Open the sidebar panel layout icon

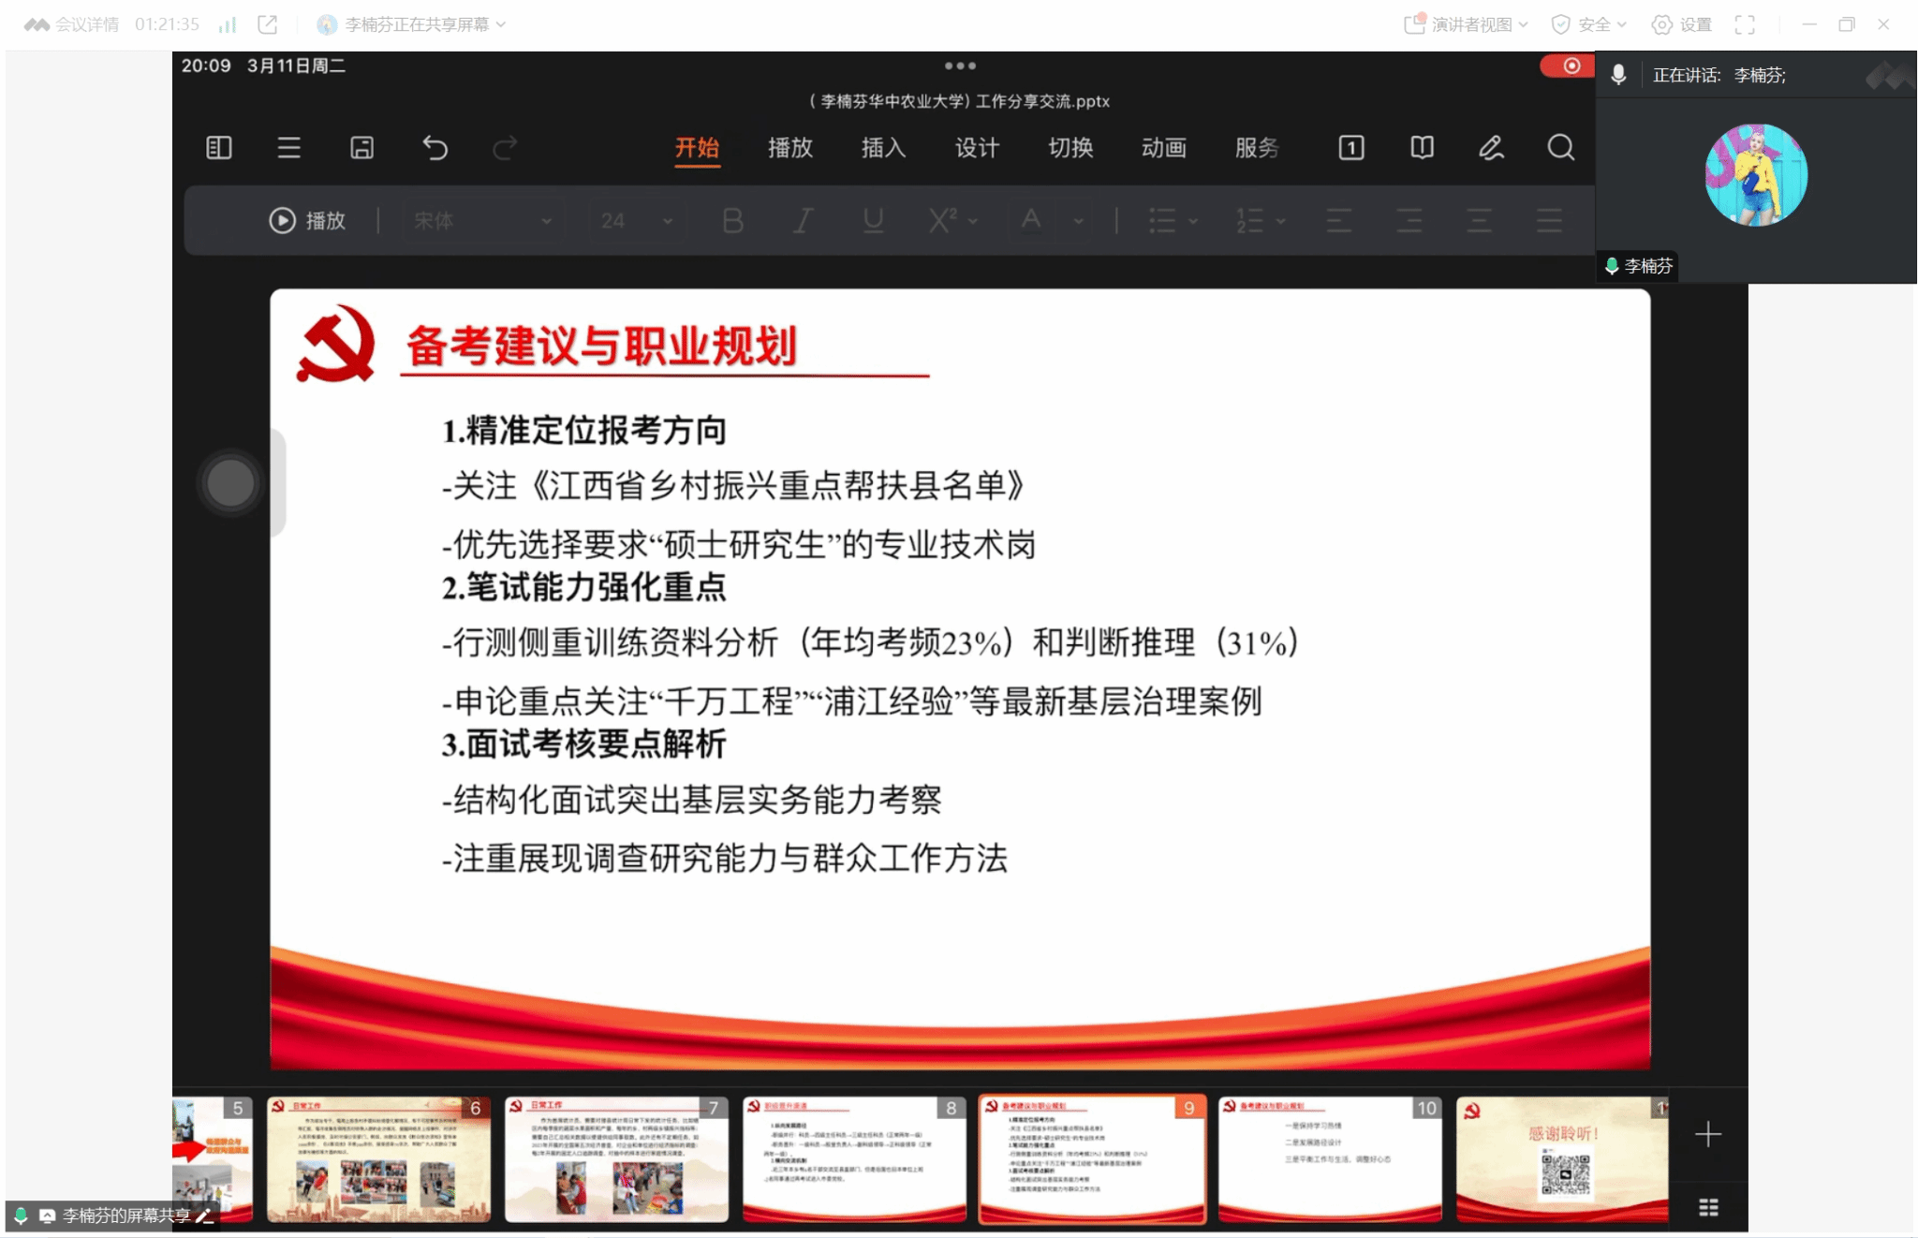(x=218, y=148)
